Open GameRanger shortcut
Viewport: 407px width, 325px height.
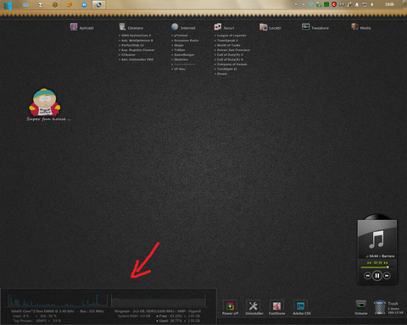[184, 55]
